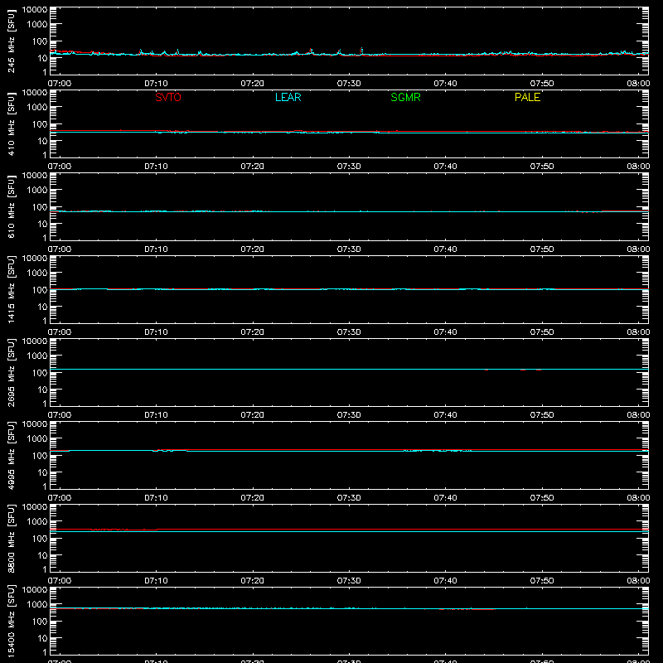Click the 10000 y-axis value on 8800 MHz panel
The height and width of the screenshot is (663, 663).
click(x=35, y=507)
